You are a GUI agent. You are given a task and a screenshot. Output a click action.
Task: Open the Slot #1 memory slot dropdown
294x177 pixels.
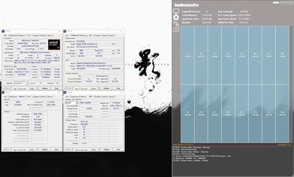click(x=72, y=103)
